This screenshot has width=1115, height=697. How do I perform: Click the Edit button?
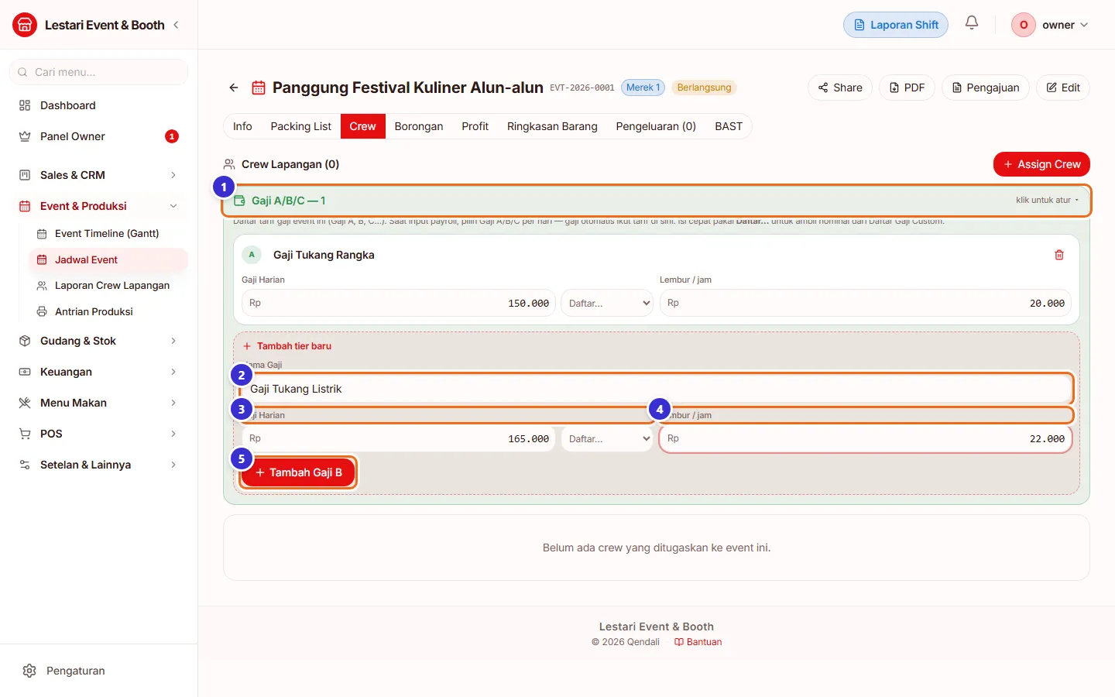tap(1063, 88)
